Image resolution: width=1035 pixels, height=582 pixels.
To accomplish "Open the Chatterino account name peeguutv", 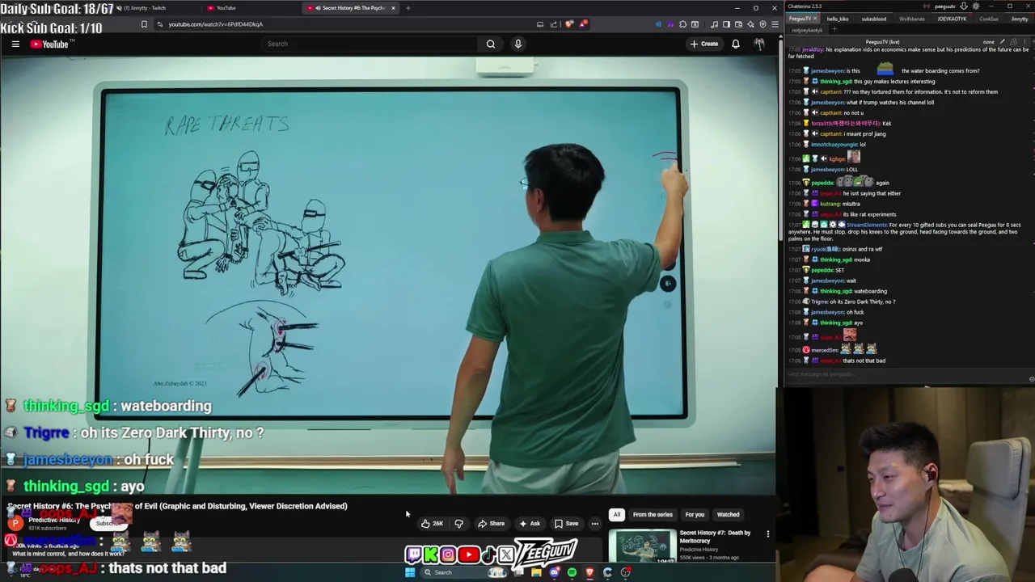I will [x=945, y=6].
